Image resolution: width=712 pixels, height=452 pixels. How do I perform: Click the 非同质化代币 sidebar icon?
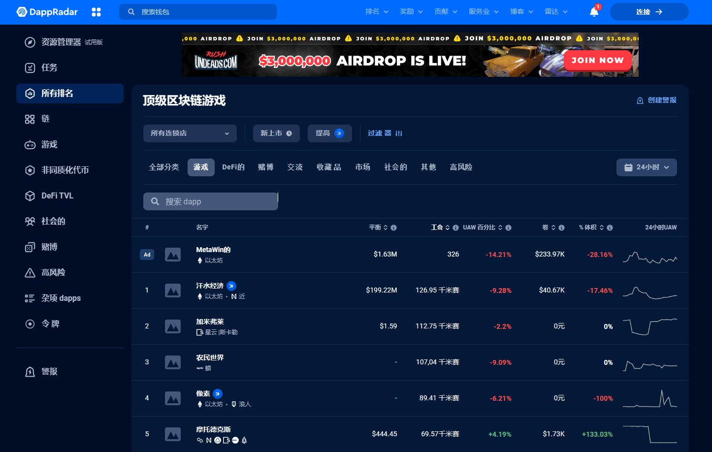(30, 170)
